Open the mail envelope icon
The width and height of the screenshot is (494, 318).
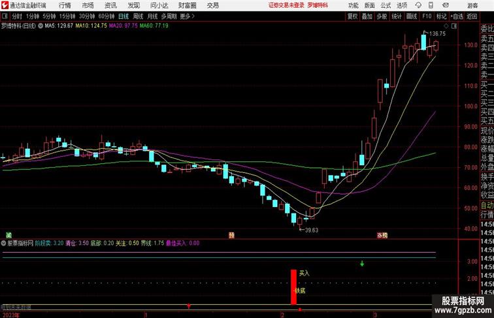coord(446,5)
